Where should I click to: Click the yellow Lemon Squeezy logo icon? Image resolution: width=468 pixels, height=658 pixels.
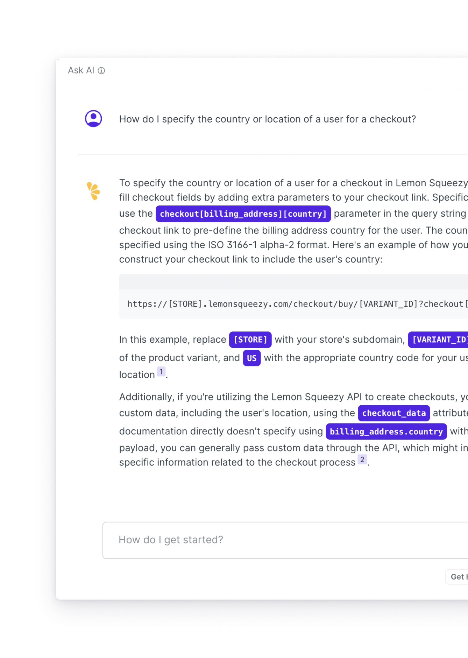click(x=93, y=190)
